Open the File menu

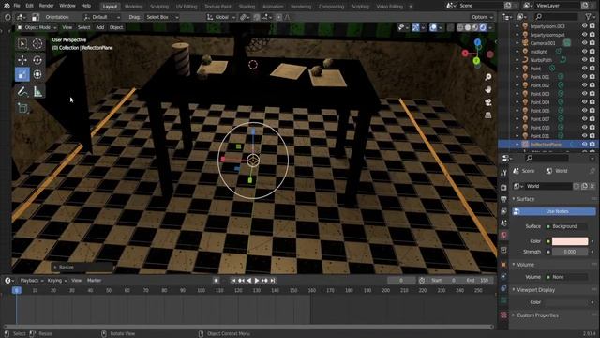point(17,6)
